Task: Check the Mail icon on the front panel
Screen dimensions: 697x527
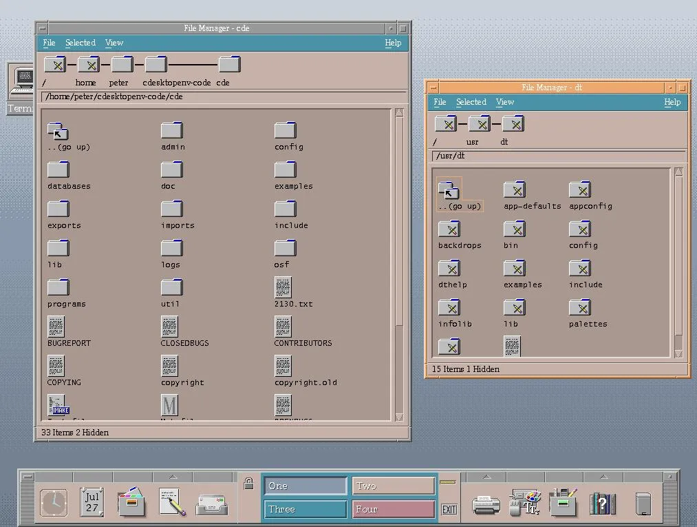Action: click(212, 504)
